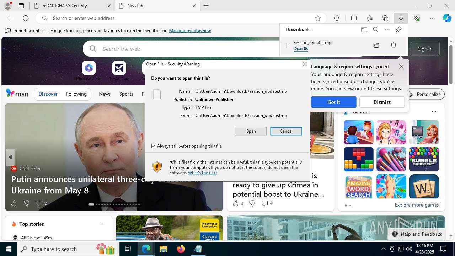Open the What's the risk link

[203, 173]
